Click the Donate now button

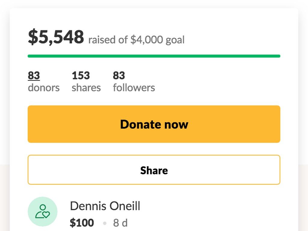coord(154,124)
